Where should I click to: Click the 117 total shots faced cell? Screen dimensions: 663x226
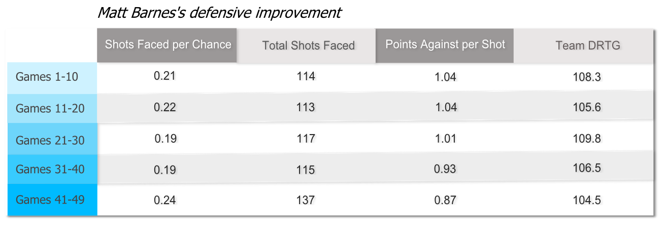(x=306, y=138)
